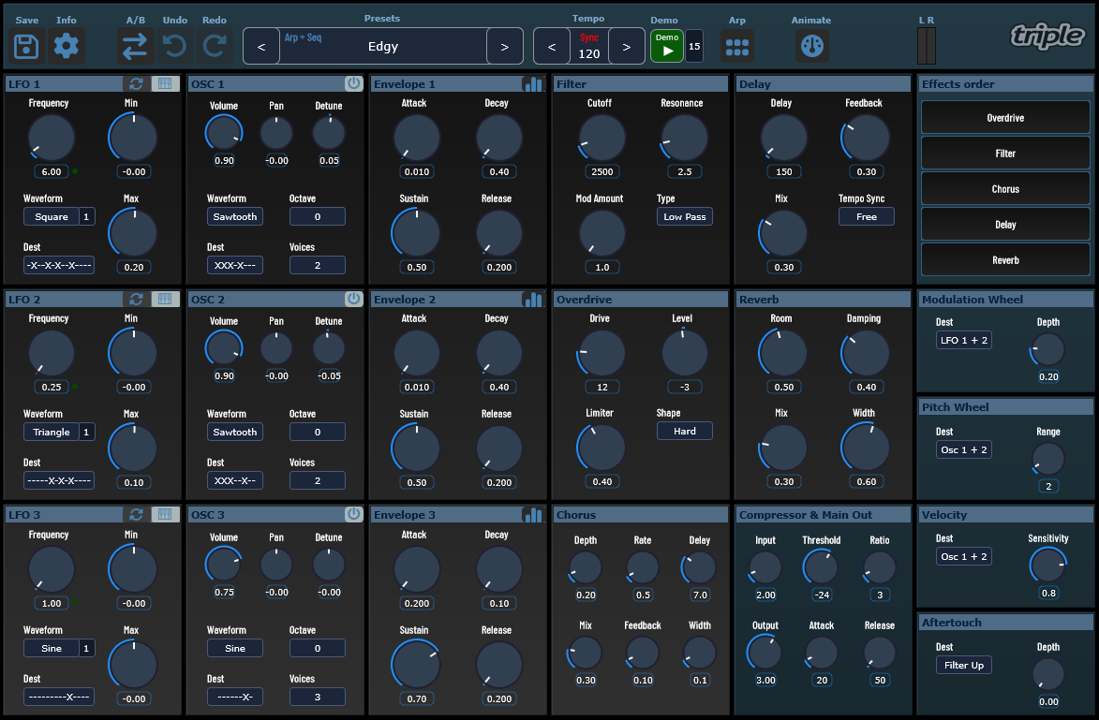Open the Filter Type dropdown showing Low Pass

684,216
